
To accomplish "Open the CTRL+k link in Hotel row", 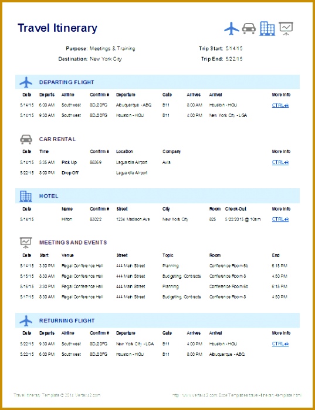I will tap(280, 219).
